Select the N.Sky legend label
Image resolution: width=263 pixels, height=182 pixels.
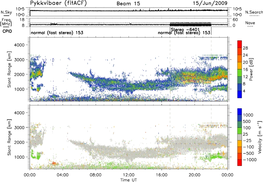coord(6,12)
